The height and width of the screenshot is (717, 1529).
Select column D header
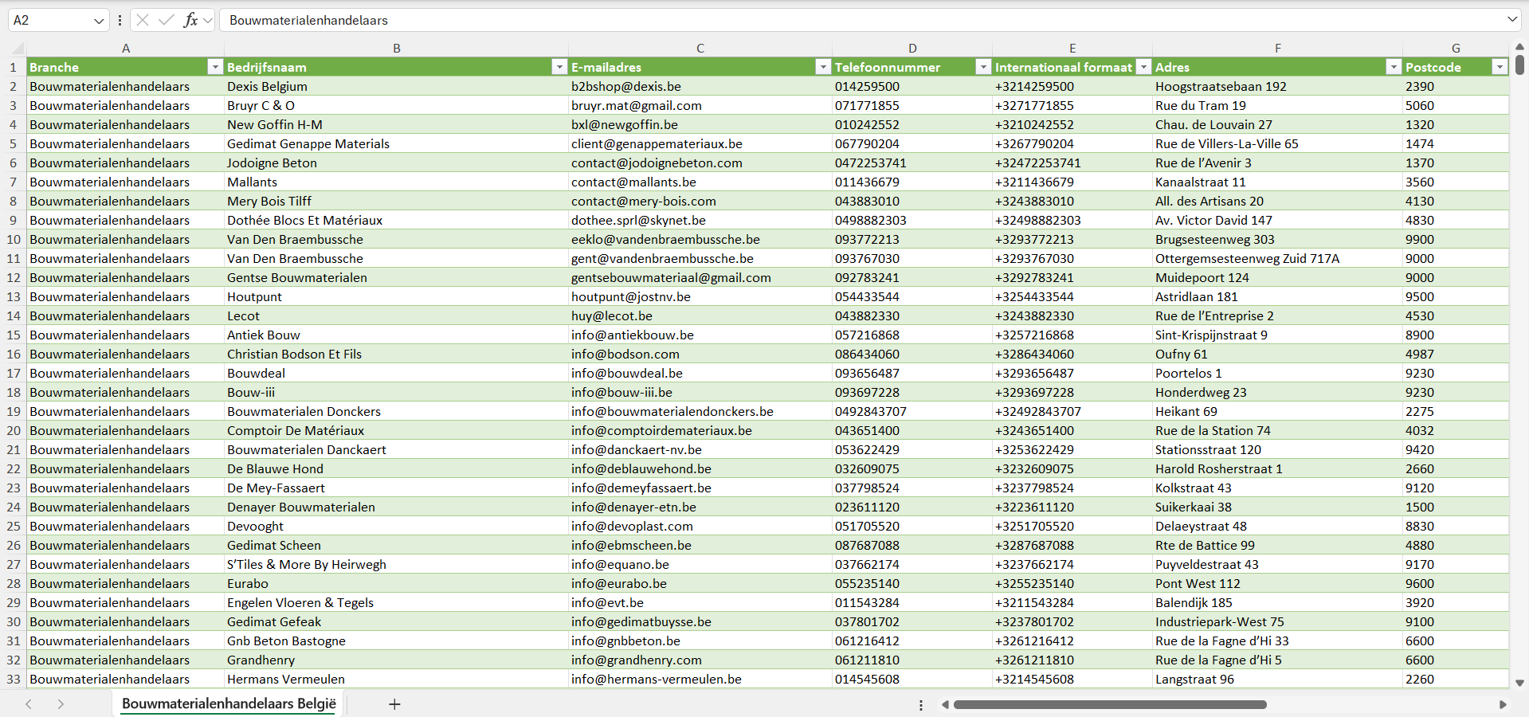pyautogui.click(x=912, y=48)
